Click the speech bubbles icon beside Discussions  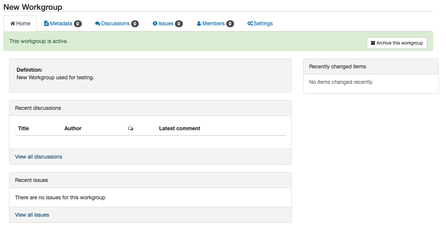pos(98,23)
